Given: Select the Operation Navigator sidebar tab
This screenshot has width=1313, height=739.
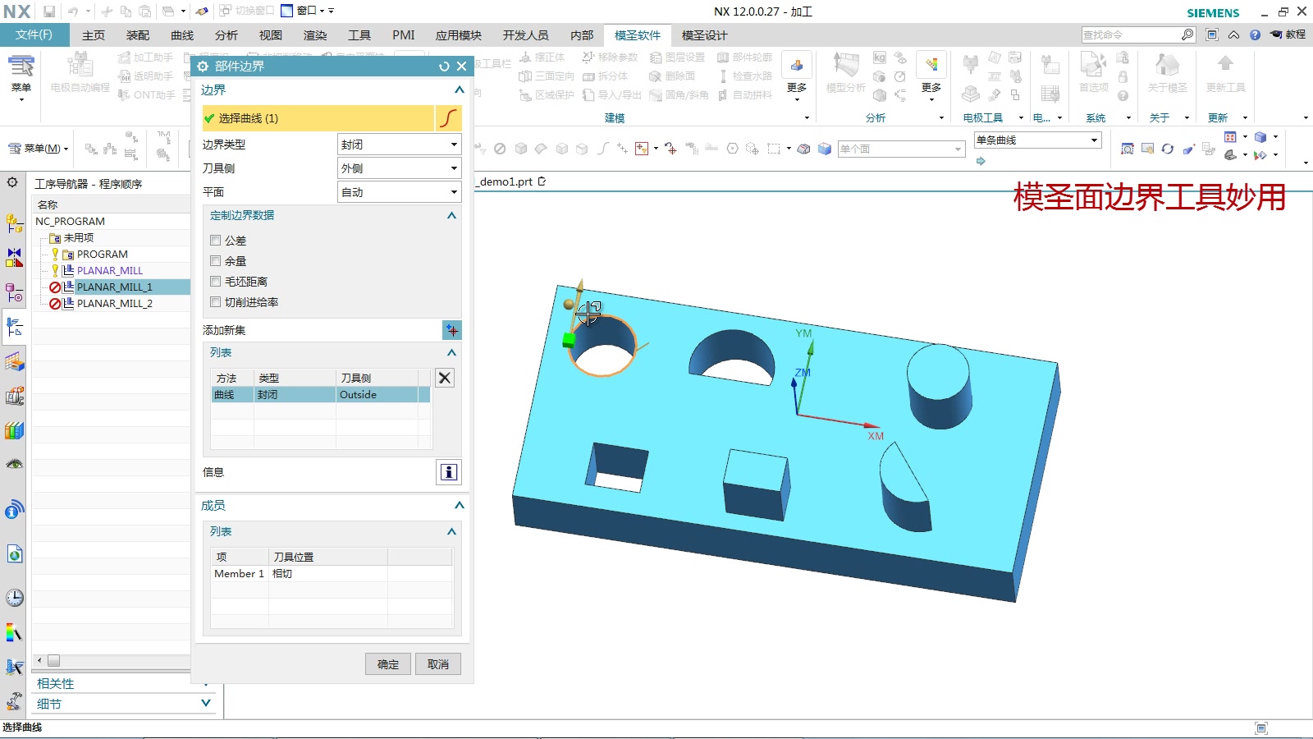Looking at the screenshot, I should [x=14, y=328].
